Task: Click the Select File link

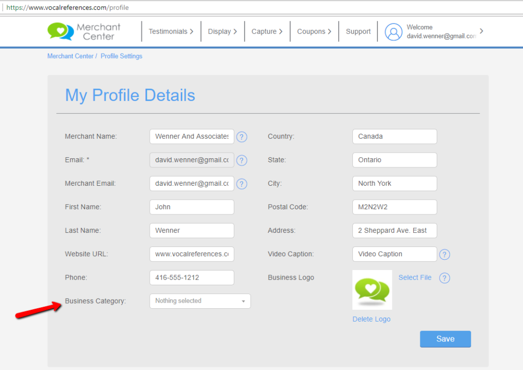Action: (415, 278)
